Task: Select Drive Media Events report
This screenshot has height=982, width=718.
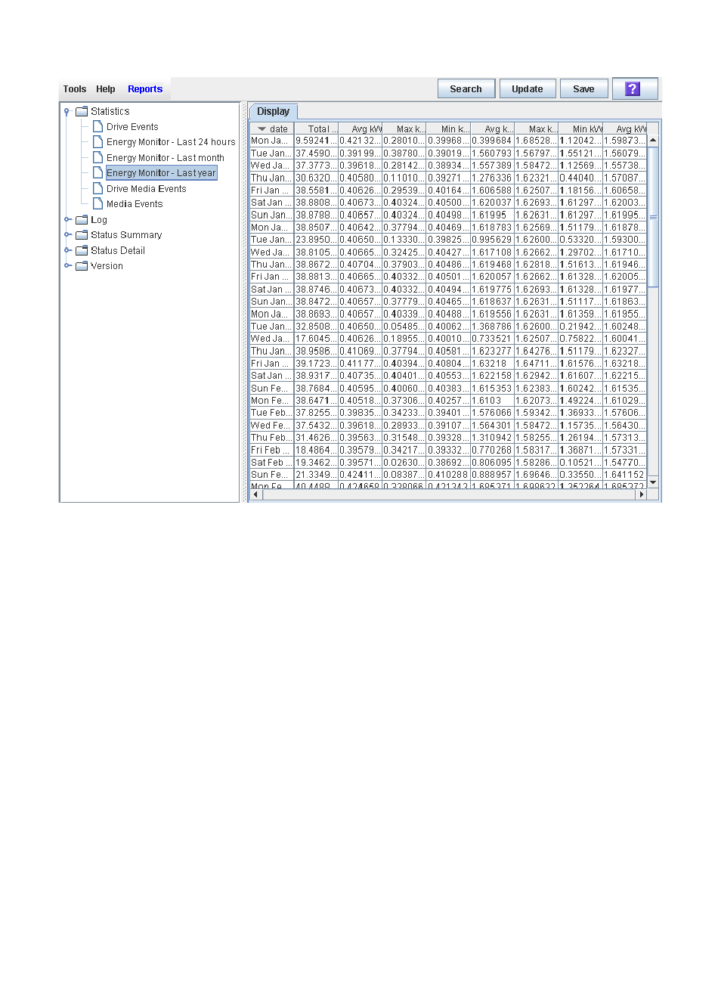Action: pyautogui.click(x=146, y=189)
